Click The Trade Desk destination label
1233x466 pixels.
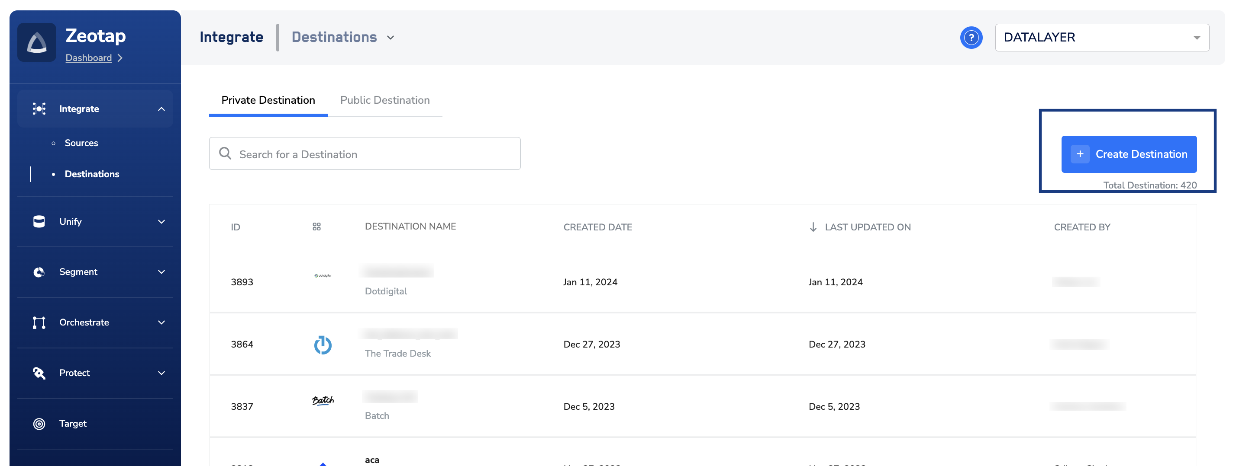click(x=398, y=353)
